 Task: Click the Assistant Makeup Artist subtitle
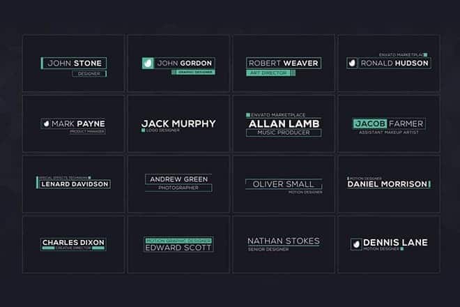[388, 133]
